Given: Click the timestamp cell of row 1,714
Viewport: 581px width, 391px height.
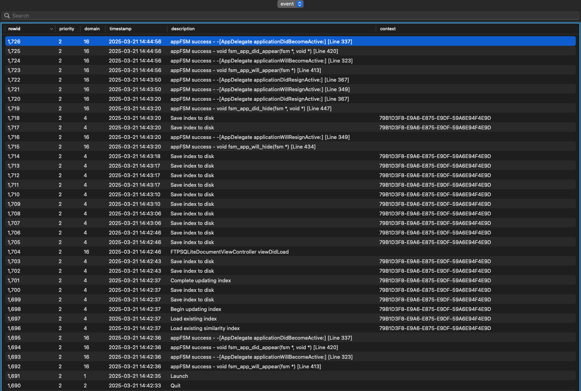Looking at the screenshot, I should 134,156.
